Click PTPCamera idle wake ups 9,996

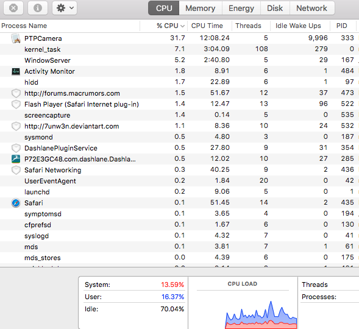pyautogui.click(x=318, y=38)
